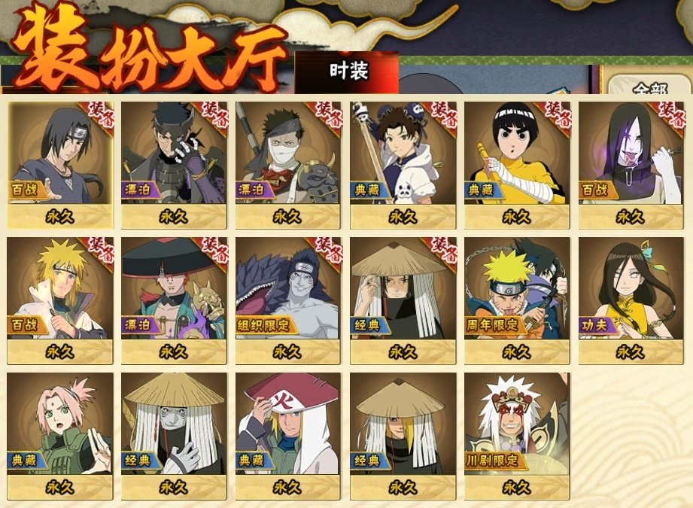Pick the Tenten panda hoodie 典藏 costume

point(403,165)
